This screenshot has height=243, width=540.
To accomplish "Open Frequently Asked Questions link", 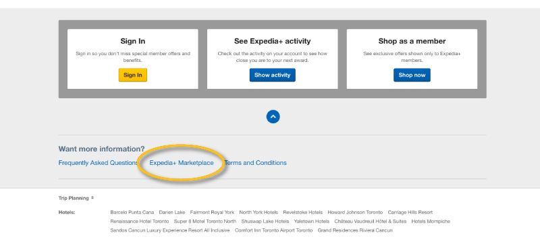I will point(98,163).
